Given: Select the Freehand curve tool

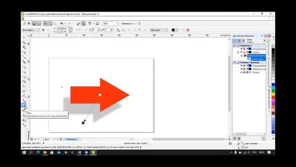Looking at the screenshot, I should tap(24, 57).
